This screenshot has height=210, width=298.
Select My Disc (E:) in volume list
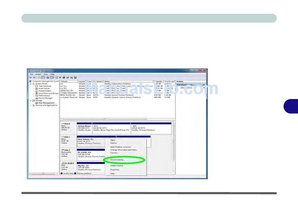coord(117,91)
